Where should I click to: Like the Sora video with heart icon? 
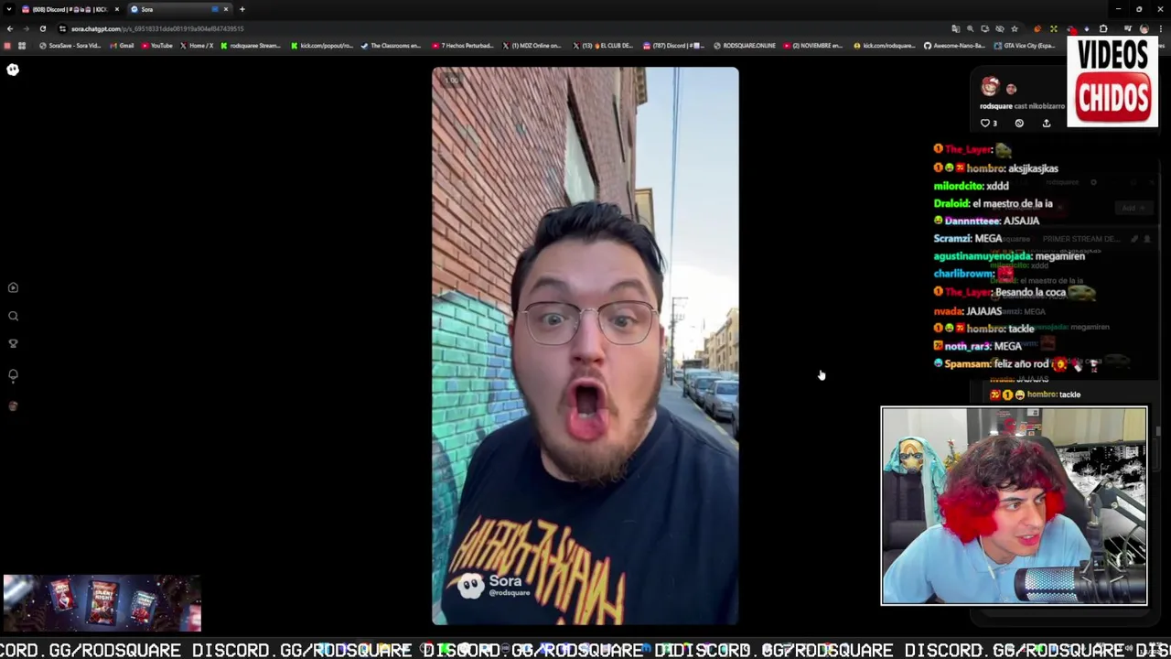click(985, 123)
